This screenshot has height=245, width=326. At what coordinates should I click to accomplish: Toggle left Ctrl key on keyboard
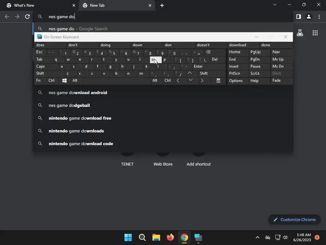click(x=53, y=80)
